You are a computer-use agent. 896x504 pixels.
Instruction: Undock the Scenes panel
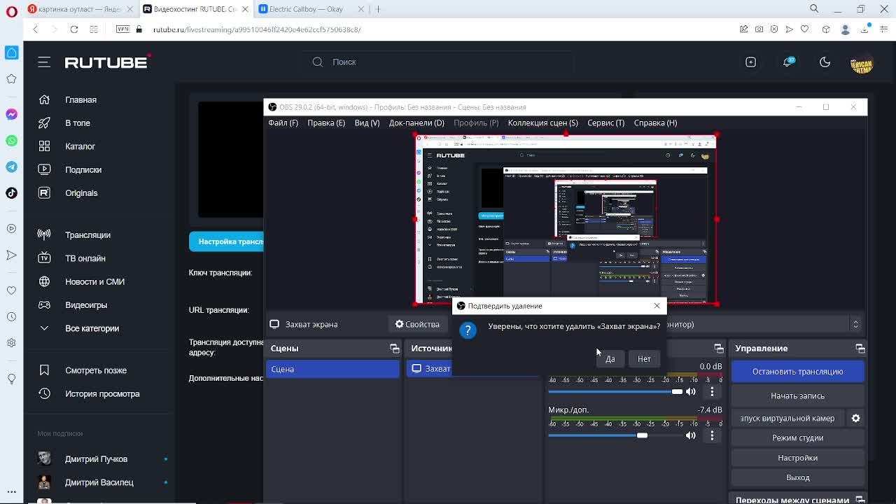click(395, 349)
